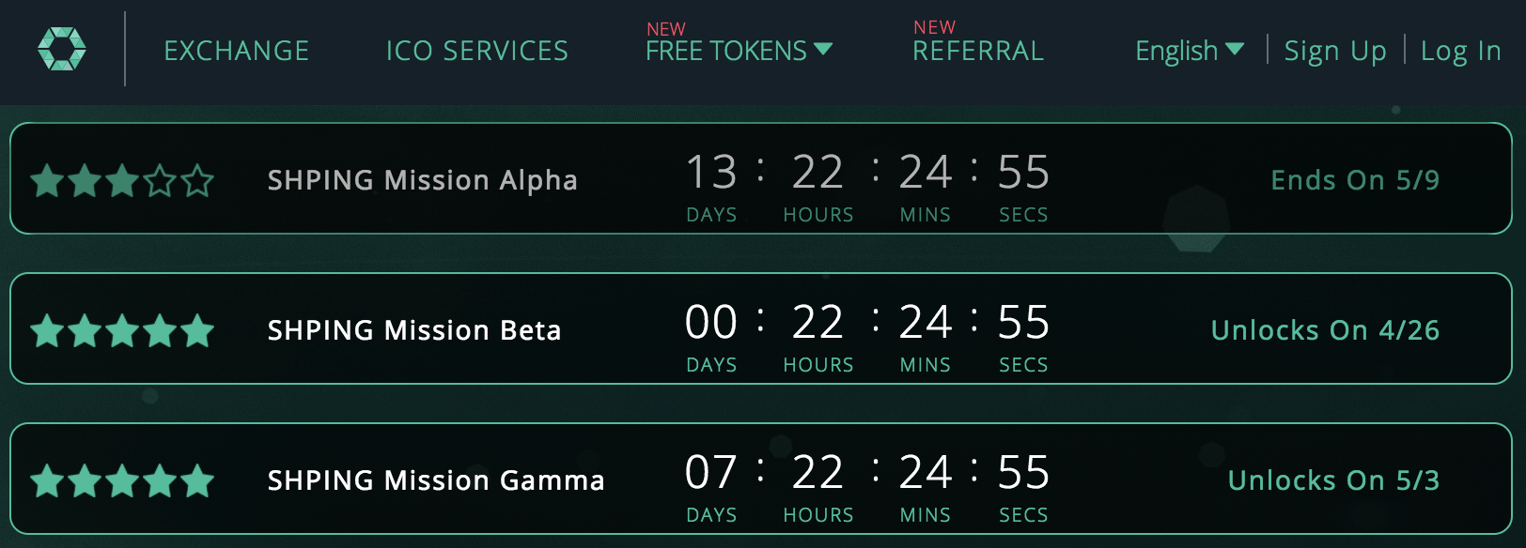Open the SHPING Mission Beta title
Image resolution: width=1526 pixels, height=548 pixels.
coord(413,330)
